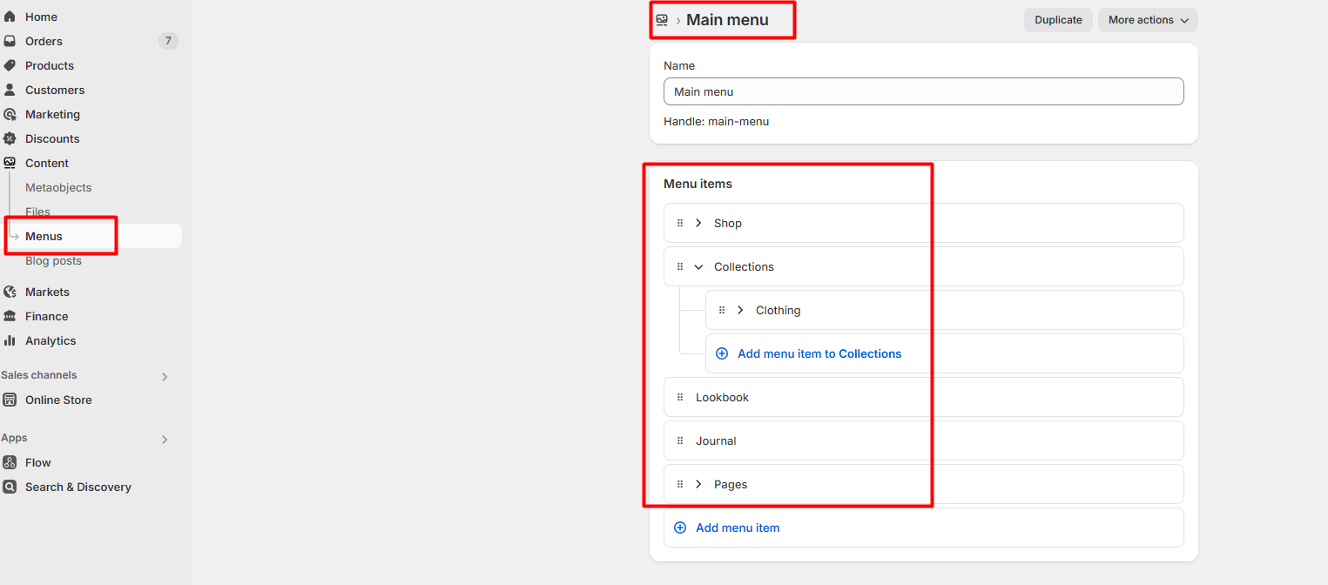This screenshot has height=585, width=1328.
Task: Expand the Clothing submenu item
Action: 740,310
